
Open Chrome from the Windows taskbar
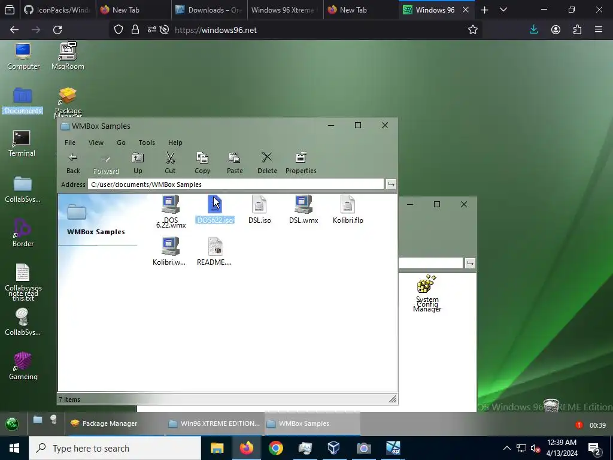pos(275,448)
